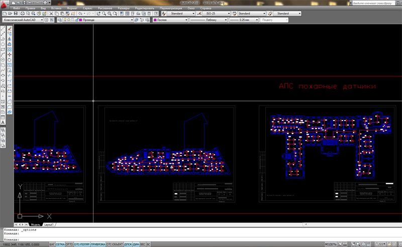Switch to the Модель tab
Image resolution: width=402 pixels, height=247 pixels.
tap(35, 225)
